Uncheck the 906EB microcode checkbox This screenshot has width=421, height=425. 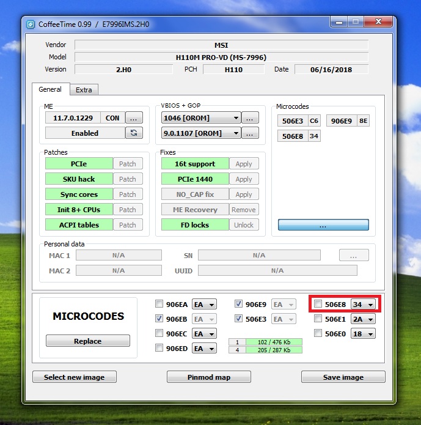click(159, 319)
